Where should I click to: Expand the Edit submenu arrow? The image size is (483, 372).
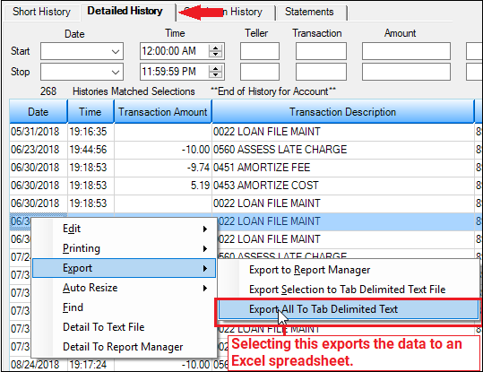(x=205, y=229)
